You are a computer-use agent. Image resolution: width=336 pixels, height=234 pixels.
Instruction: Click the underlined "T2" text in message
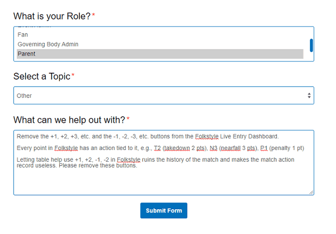[157, 148]
